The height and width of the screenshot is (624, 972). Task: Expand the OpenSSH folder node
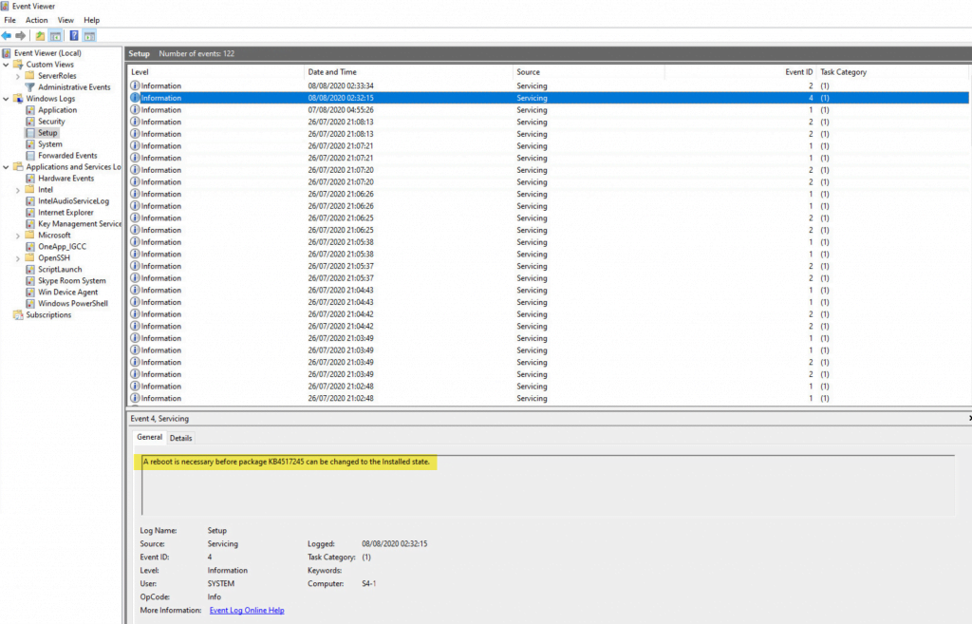[18, 258]
